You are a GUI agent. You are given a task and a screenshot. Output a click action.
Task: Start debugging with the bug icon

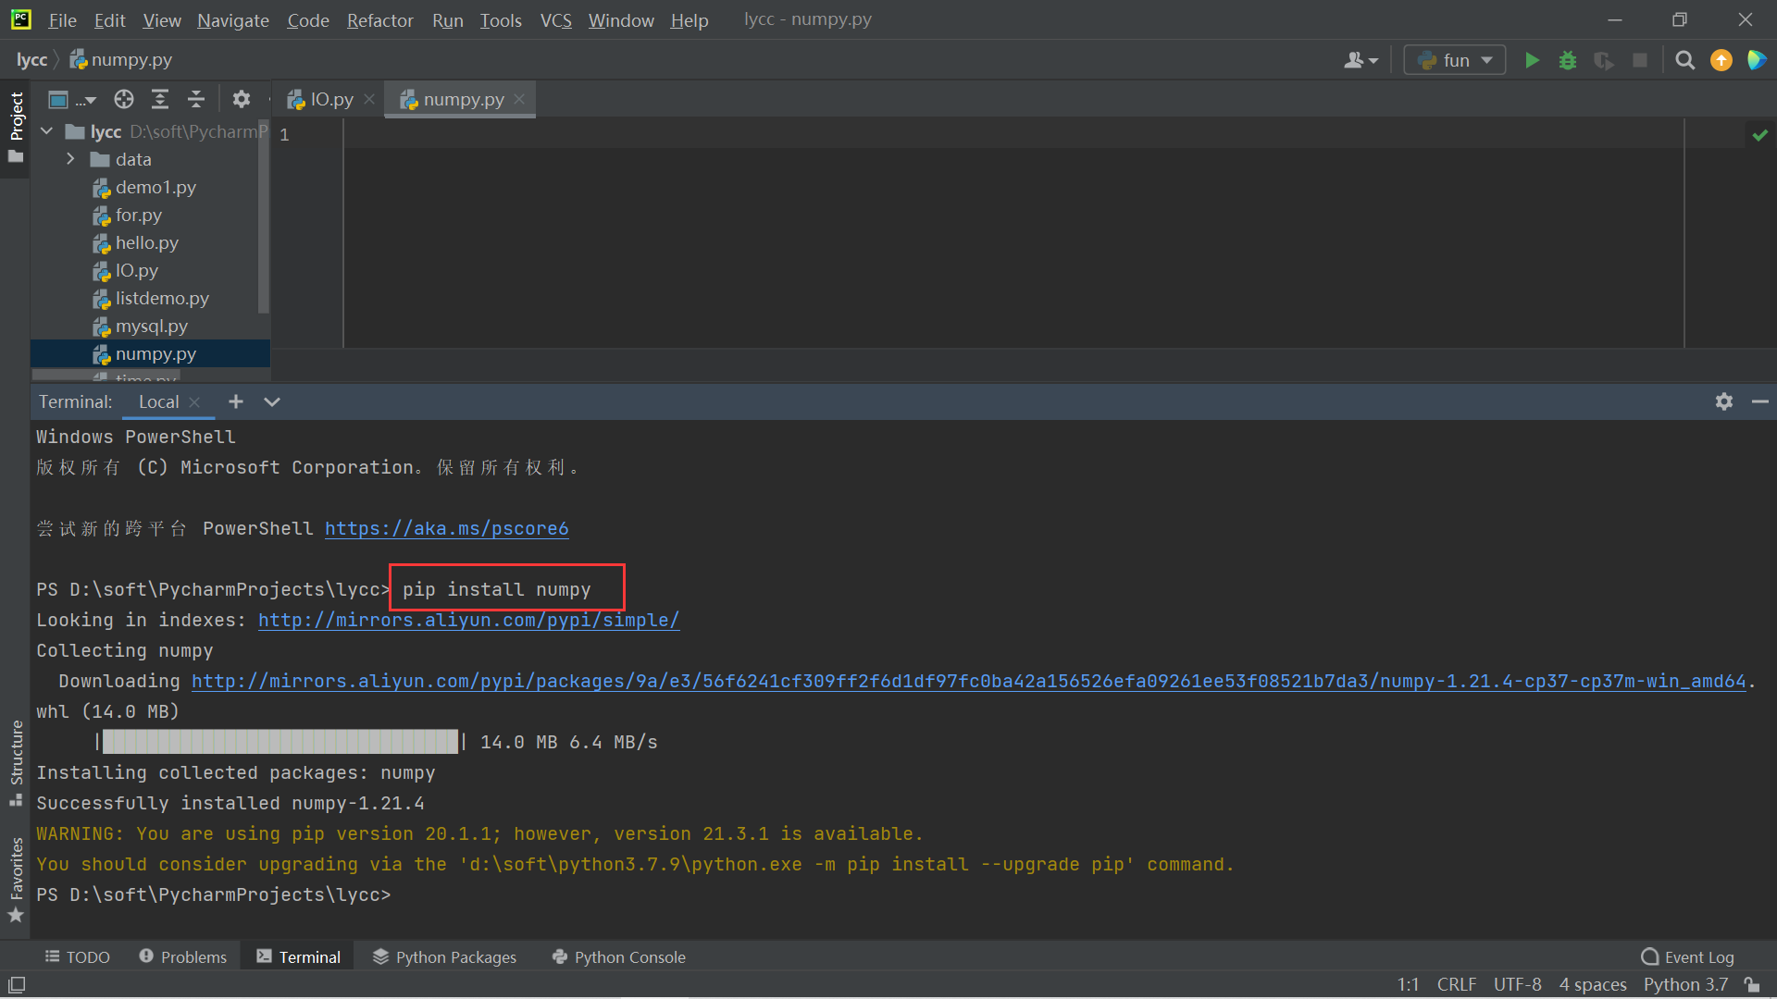1567,60
